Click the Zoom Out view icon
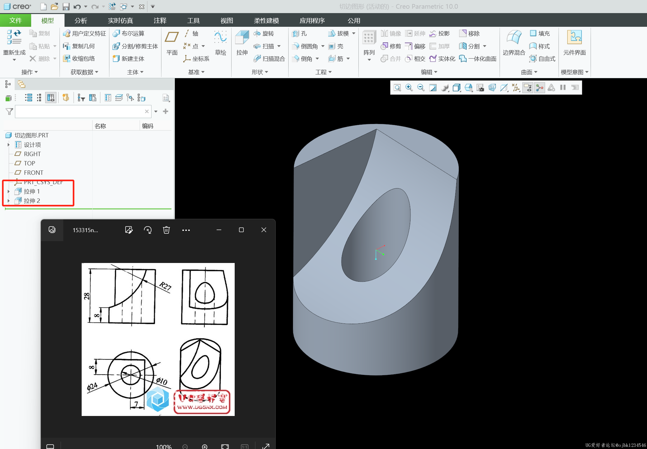Screen dimensions: 647x449 pyautogui.click(x=421, y=88)
